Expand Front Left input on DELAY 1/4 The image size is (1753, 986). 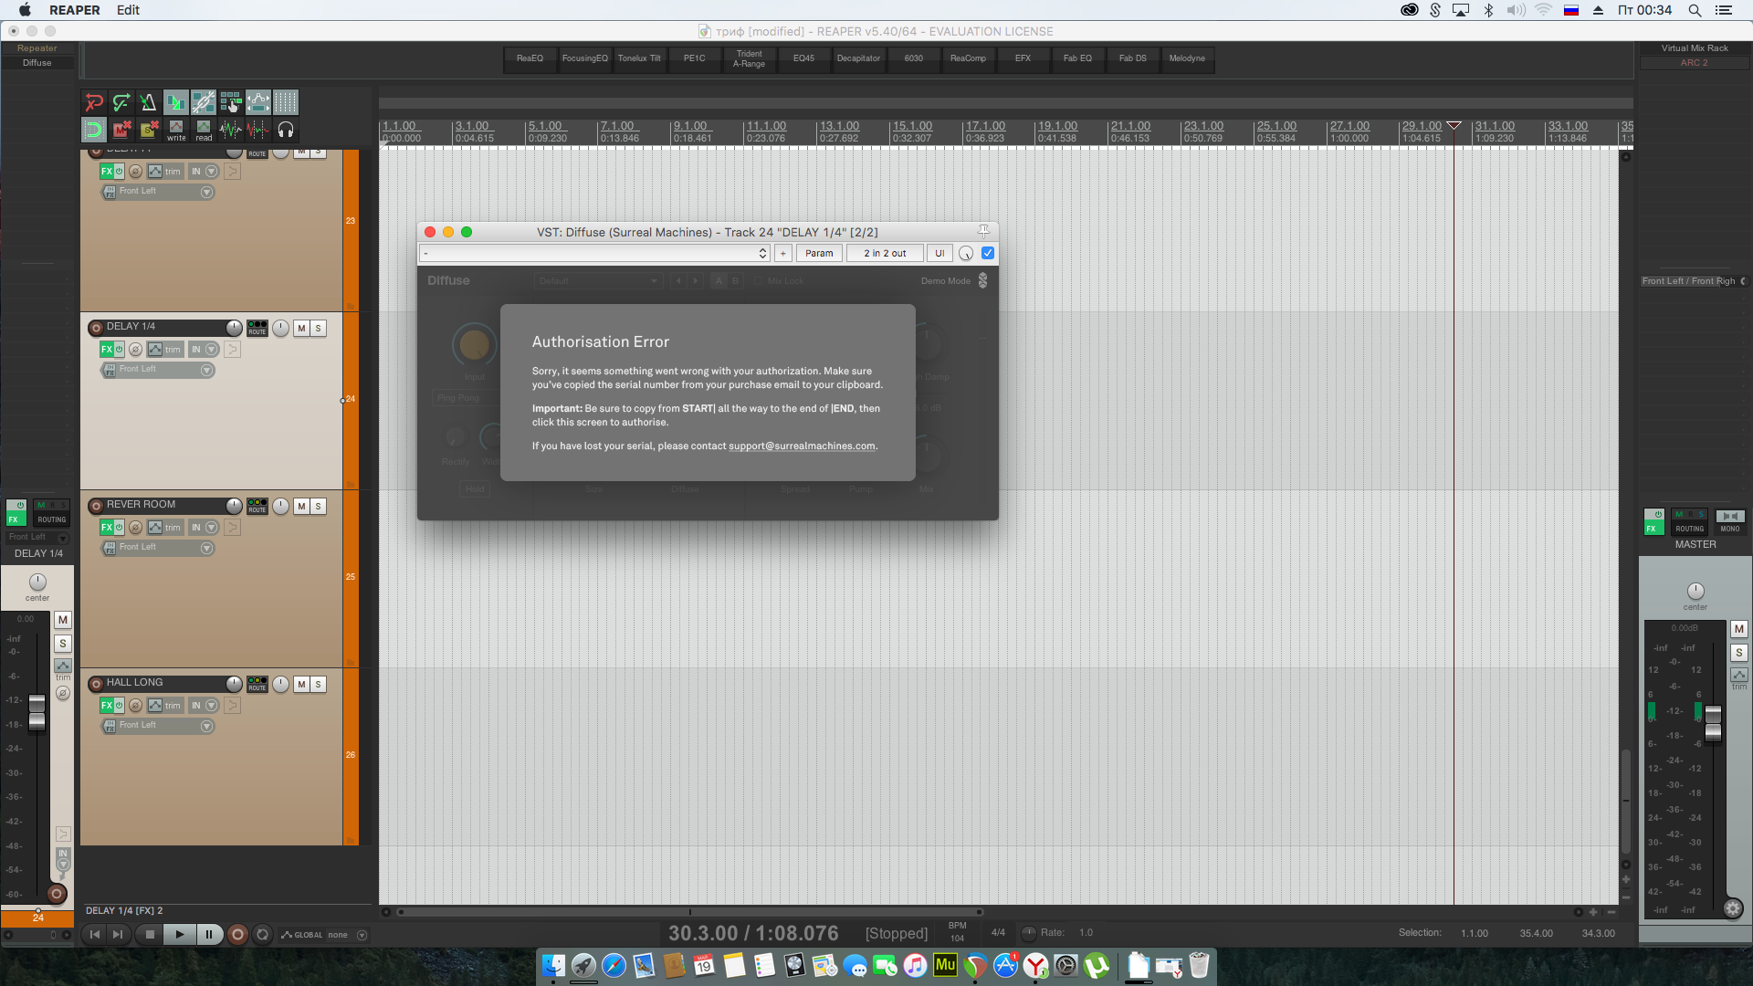click(x=206, y=371)
